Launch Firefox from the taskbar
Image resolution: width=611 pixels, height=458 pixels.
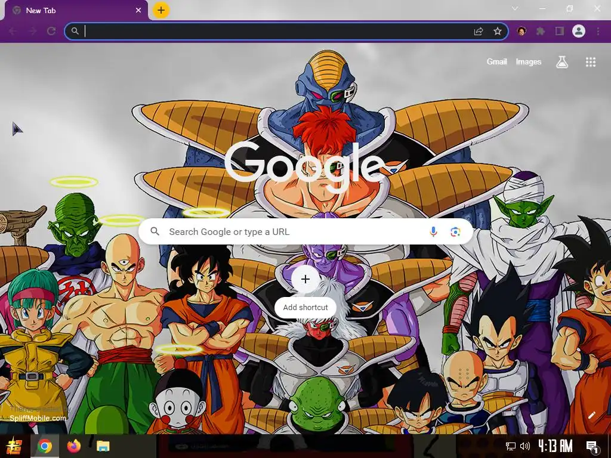click(x=73, y=446)
